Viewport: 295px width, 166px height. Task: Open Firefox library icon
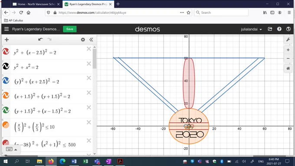[265, 13]
